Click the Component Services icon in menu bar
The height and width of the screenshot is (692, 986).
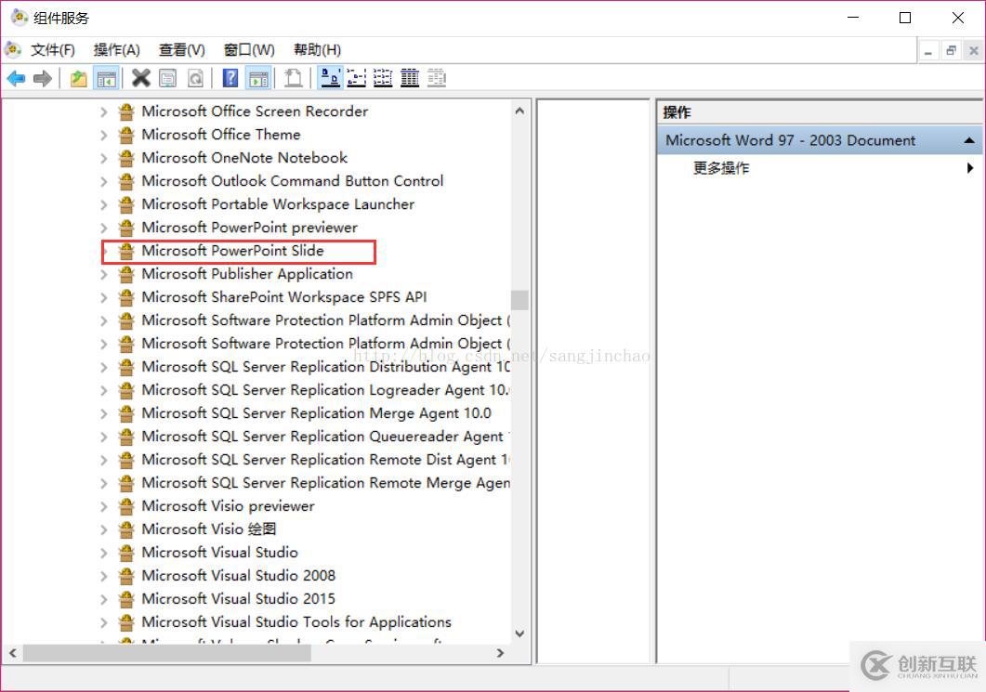(x=13, y=49)
